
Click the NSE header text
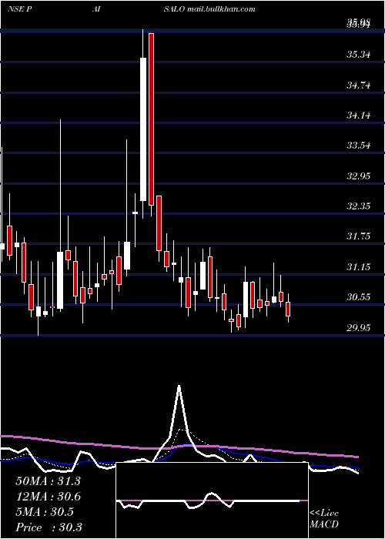[x=15, y=9]
